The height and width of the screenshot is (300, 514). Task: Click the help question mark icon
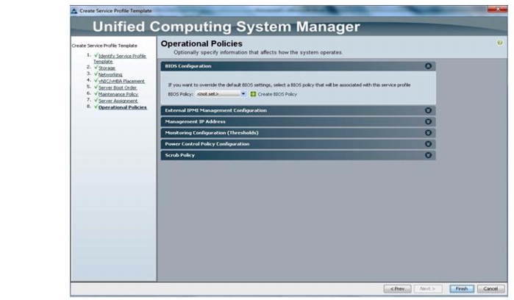499,43
